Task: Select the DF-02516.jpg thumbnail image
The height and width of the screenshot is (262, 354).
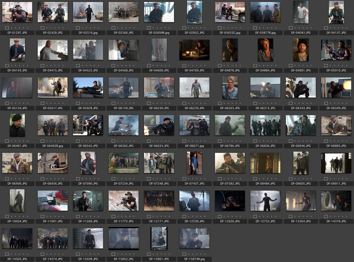Action: coord(88,12)
